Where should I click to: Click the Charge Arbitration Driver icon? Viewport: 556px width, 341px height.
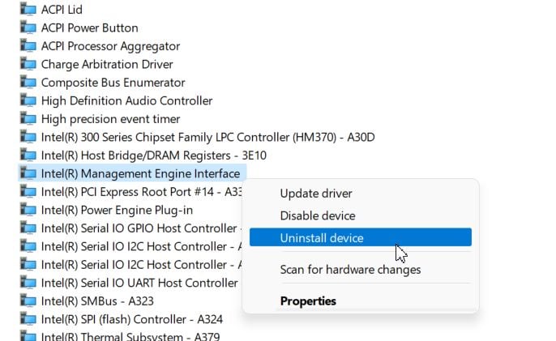tap(28, 64)
